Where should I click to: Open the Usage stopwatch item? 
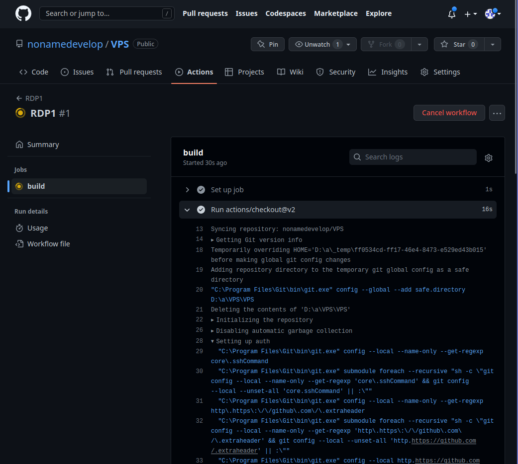point(32,228)
